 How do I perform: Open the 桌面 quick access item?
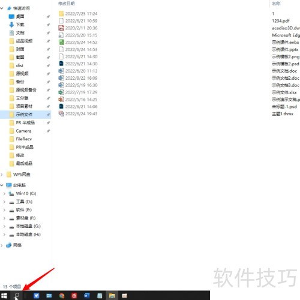coord(20,16)
